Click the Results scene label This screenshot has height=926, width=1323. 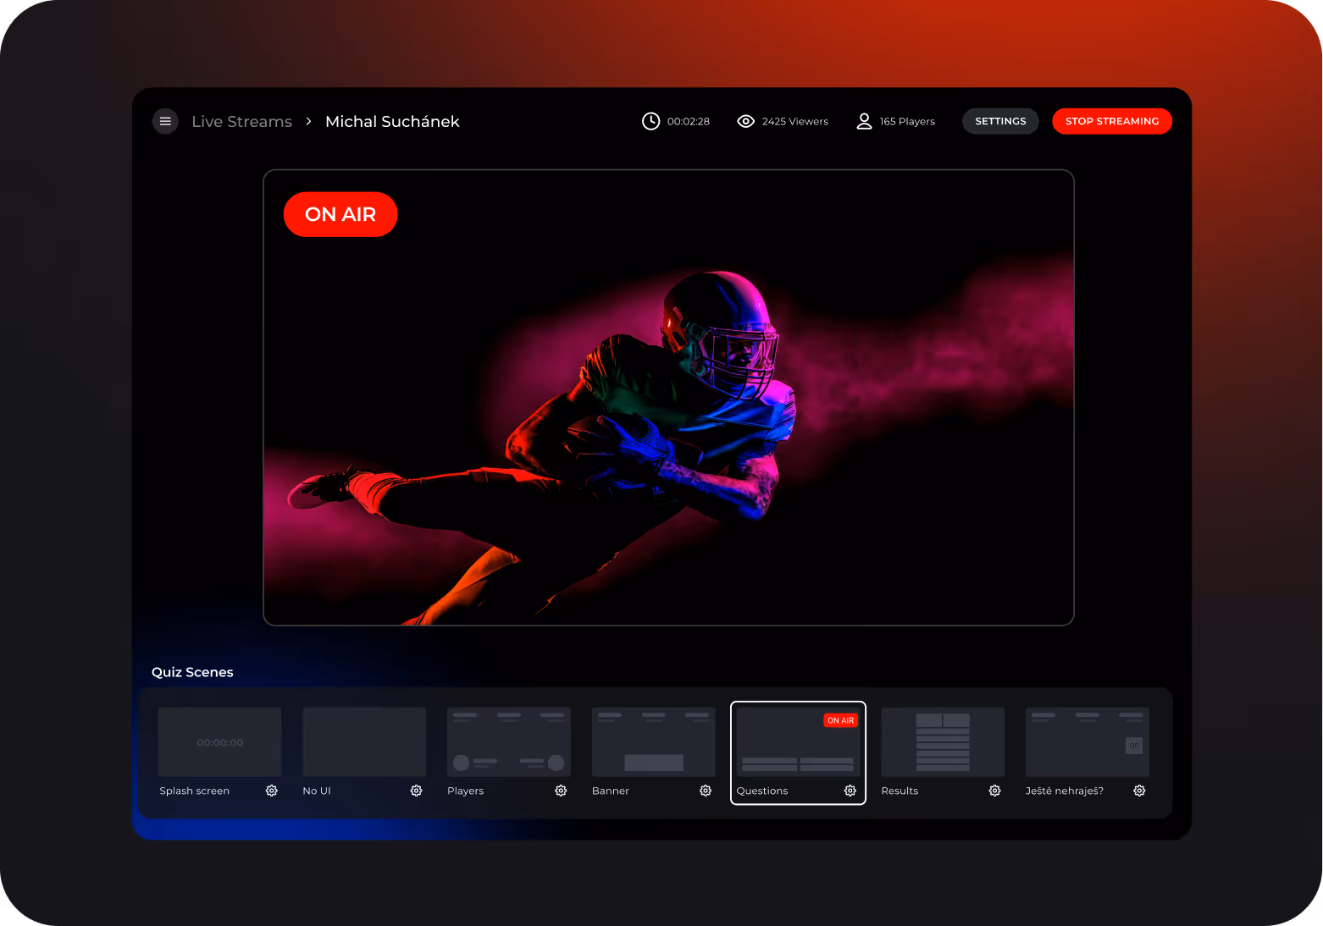click(x=900, y=791)
